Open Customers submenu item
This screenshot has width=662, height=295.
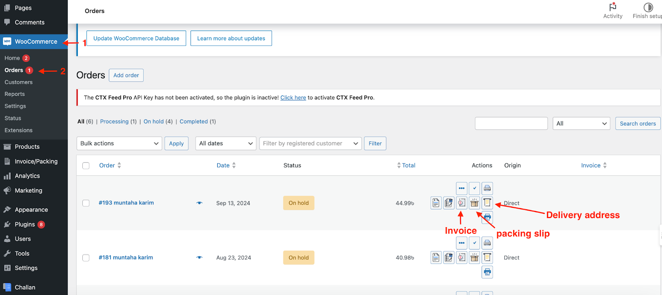[x=19, y=82]
